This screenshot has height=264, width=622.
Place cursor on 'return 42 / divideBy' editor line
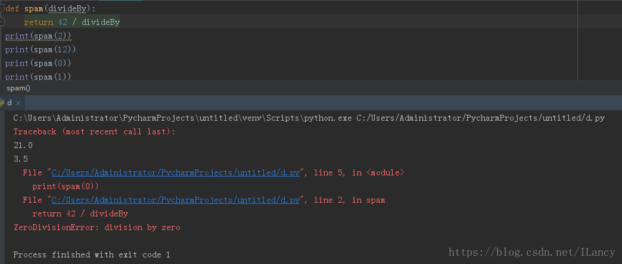(72, 23)
